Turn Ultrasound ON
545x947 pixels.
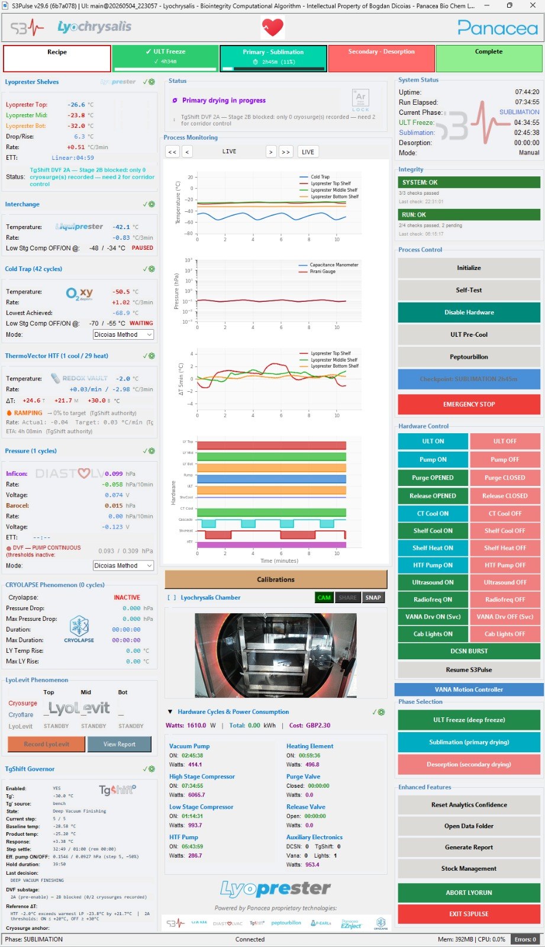tap(433, 582)
